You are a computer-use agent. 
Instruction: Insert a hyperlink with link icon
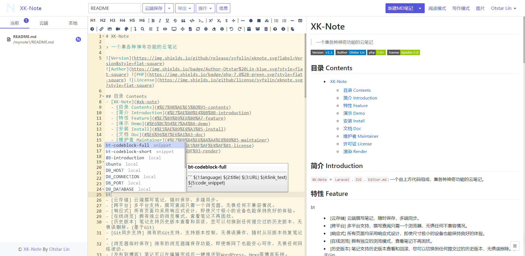point(101,29)
